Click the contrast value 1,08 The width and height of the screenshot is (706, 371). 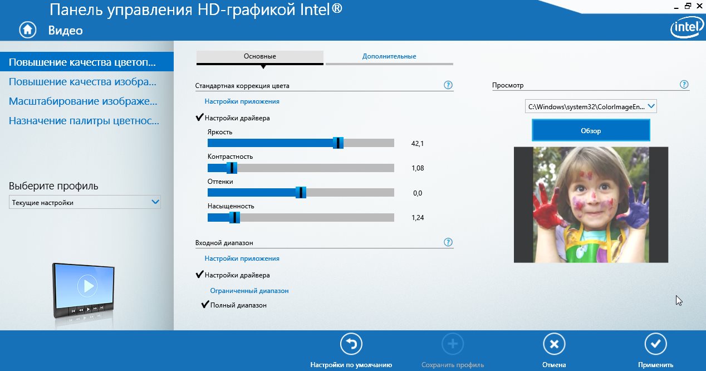click(x=418, y=168)
